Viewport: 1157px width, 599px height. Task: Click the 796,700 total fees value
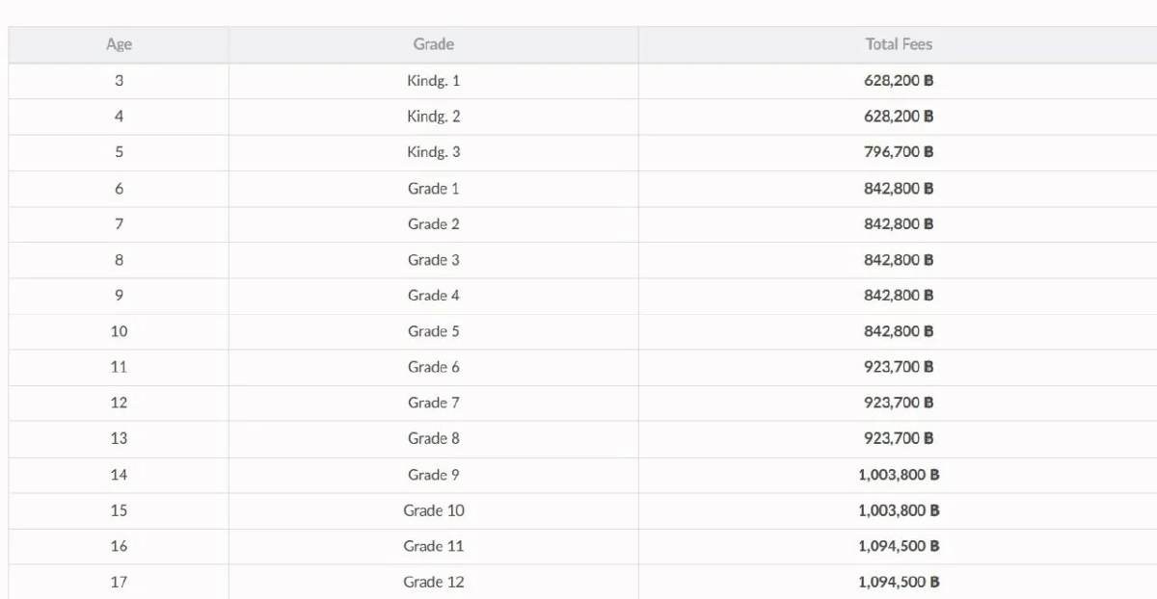click(x=899, y=152)
